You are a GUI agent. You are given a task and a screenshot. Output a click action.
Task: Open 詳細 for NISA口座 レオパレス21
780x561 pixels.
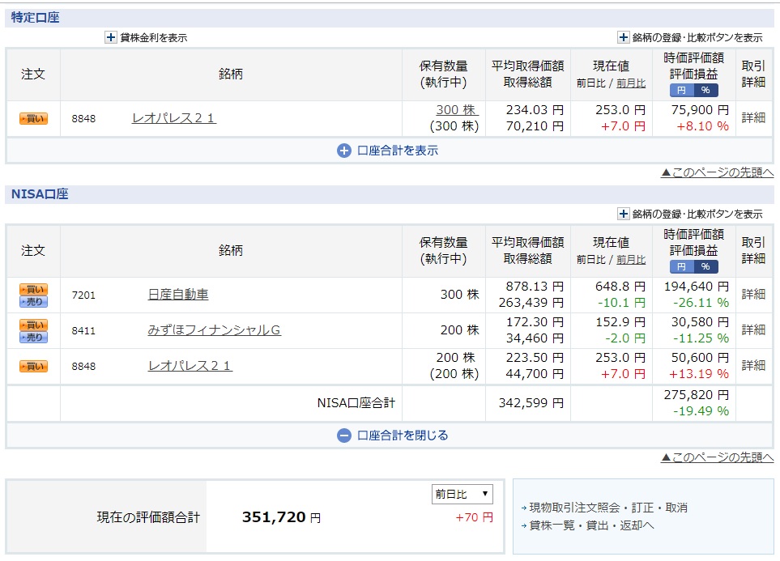pyautogui.click(x=753, y=366)
